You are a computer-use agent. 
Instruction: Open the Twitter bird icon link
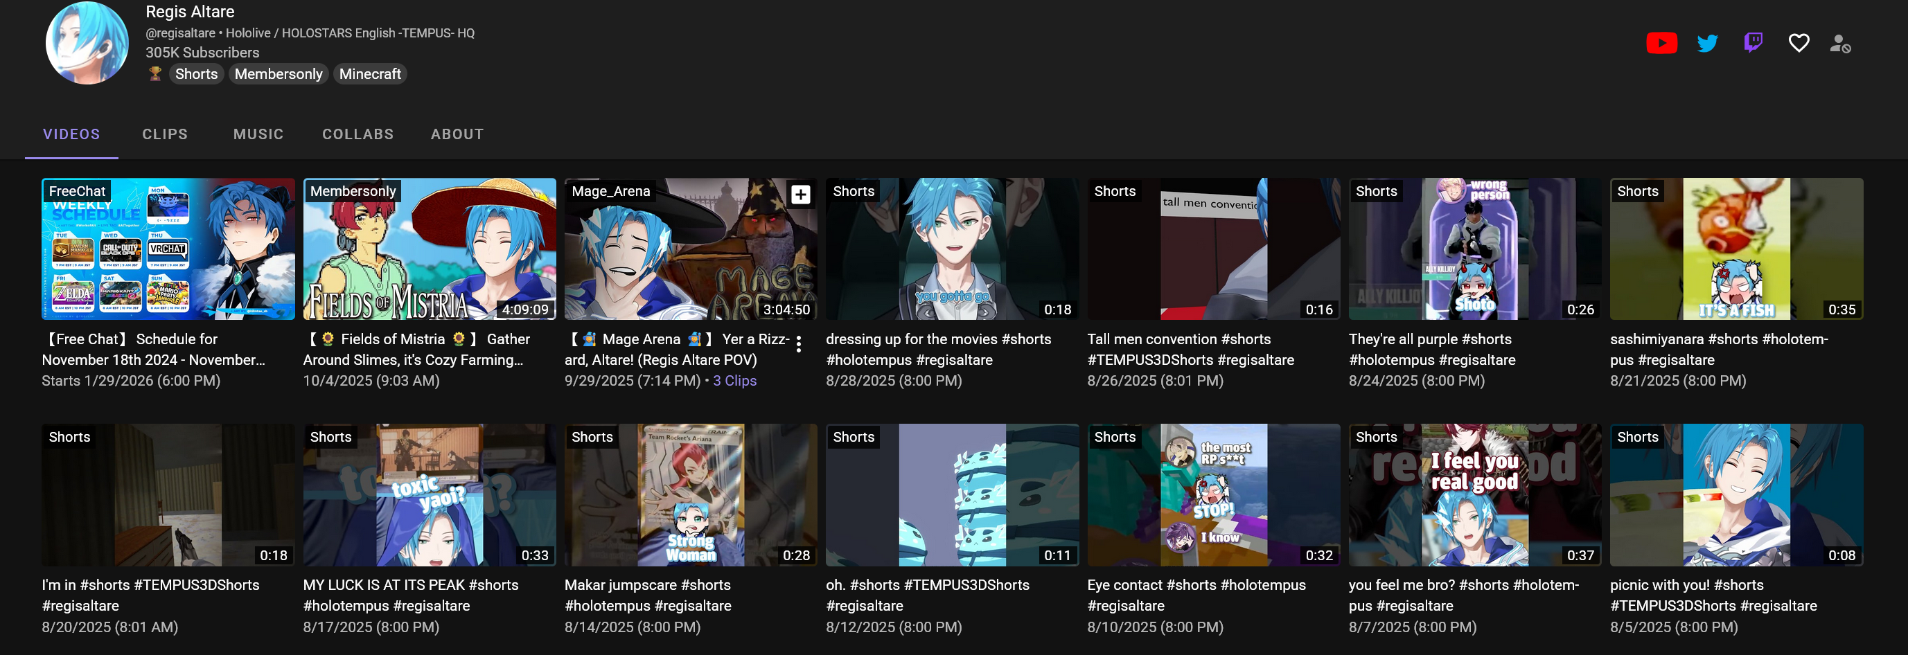tap(1707, 43)
